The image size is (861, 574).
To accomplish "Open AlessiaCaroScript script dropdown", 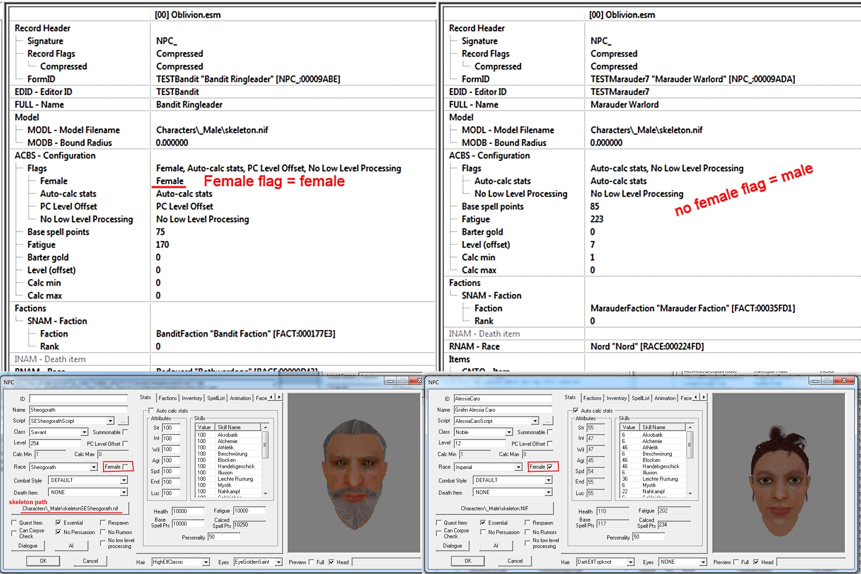I will [535, 421].
